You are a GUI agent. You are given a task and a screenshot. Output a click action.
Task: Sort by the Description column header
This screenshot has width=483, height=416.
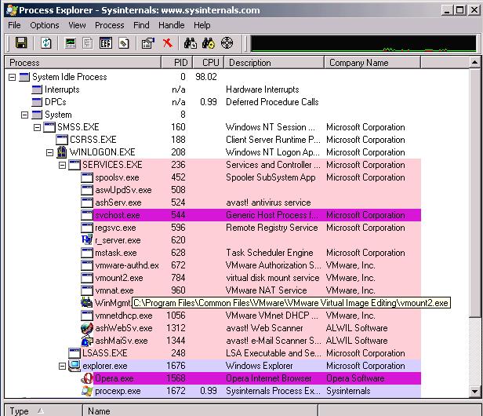pyautogui.click(x=274, y=62)
